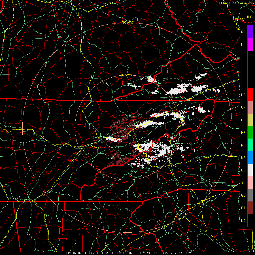Click the WS legend label

(243, 158)
